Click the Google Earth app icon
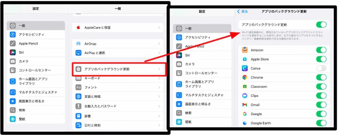 [x=245, y=123]
